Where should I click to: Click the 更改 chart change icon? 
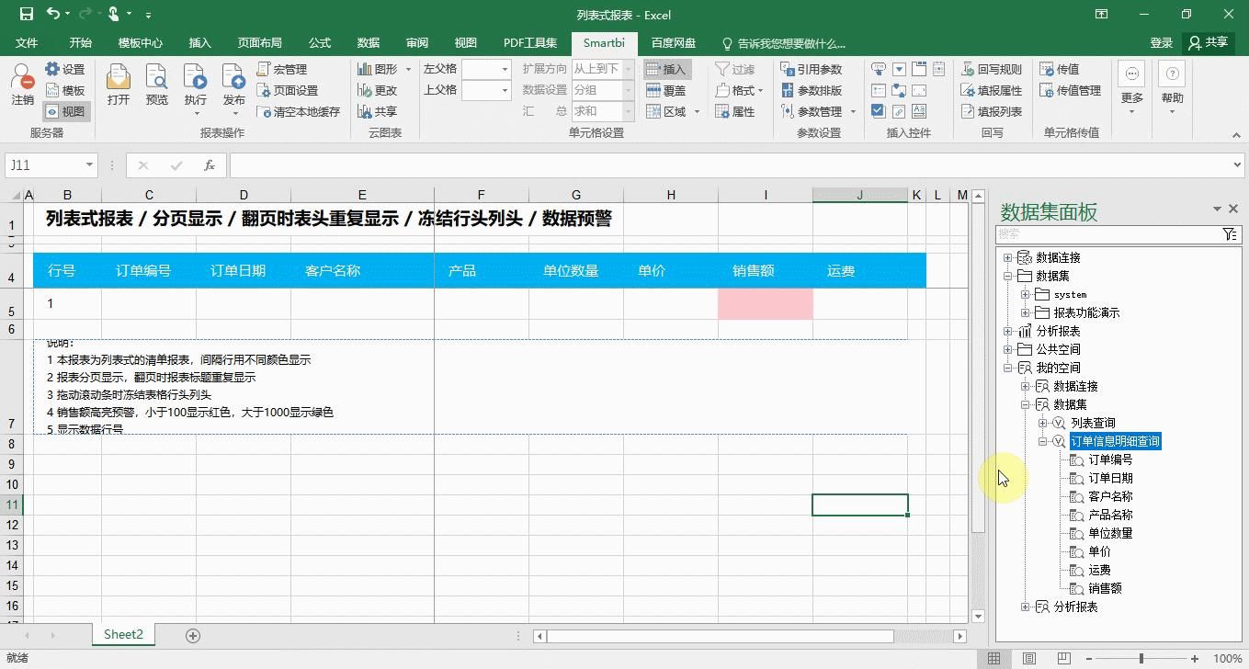[377, 90]
